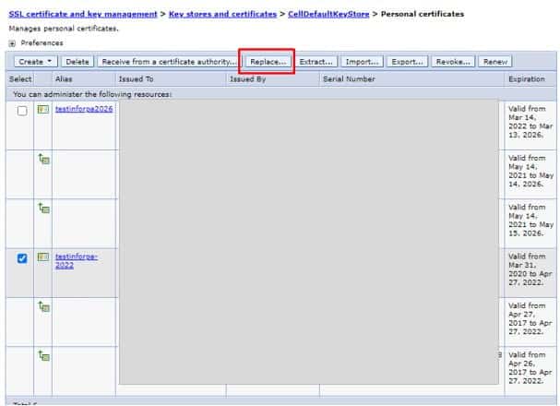Click the Expiration column header
The image size is (560, 406).
click(527, 79)
